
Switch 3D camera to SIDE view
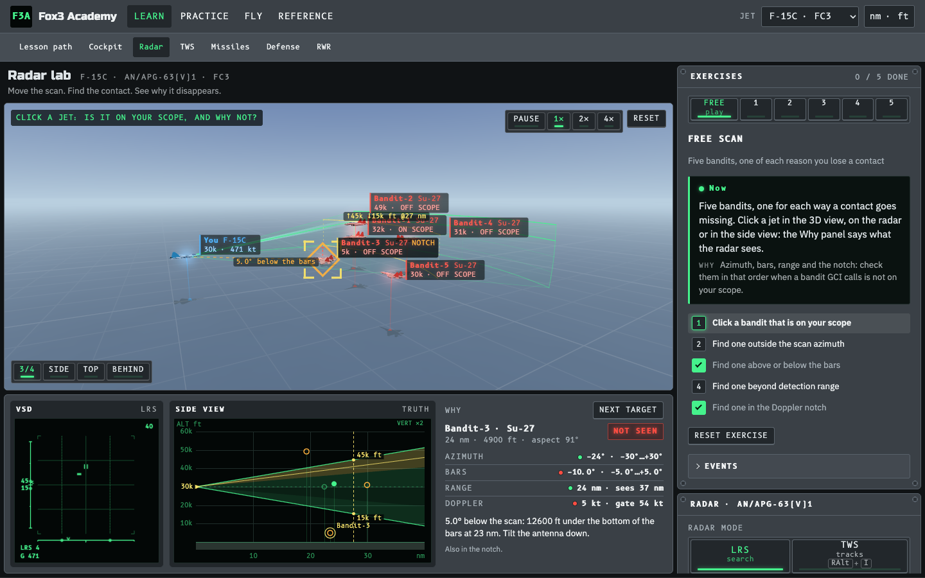click(58, 371)
